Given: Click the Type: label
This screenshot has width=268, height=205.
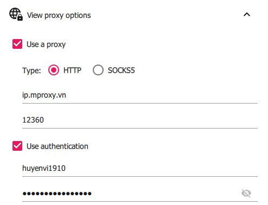Looking at the screenshot, I should 31,71.
